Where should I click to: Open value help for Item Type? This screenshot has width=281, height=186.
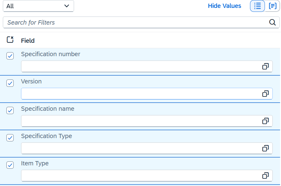coord(266,176)
